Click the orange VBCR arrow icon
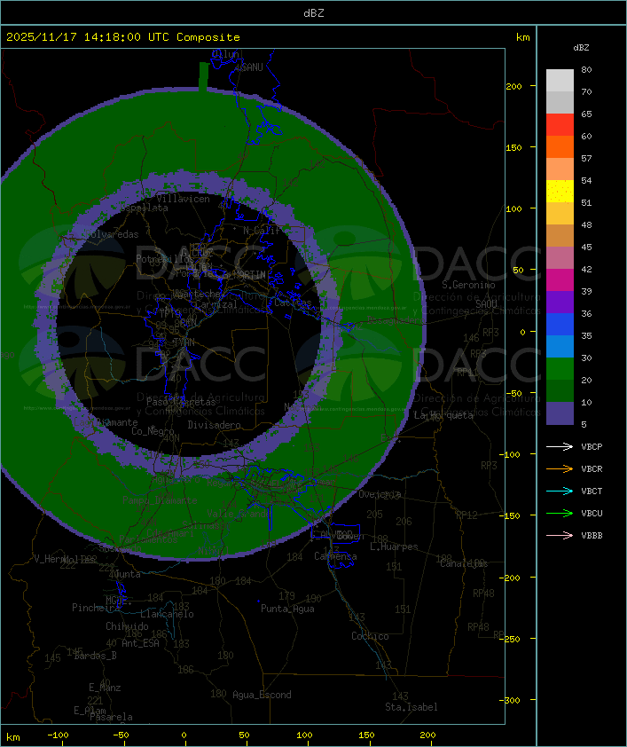 click(x=560, y=468)
